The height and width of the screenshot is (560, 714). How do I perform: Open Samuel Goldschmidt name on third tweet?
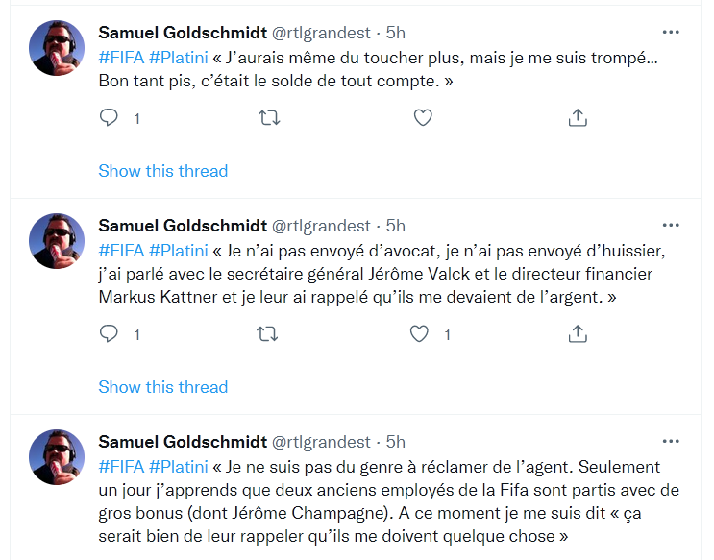(x=183, y=442)
